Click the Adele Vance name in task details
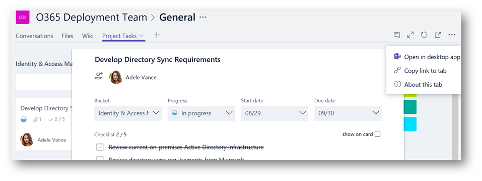482x181 pixels. pyautogui.click(x=141, y=78)
